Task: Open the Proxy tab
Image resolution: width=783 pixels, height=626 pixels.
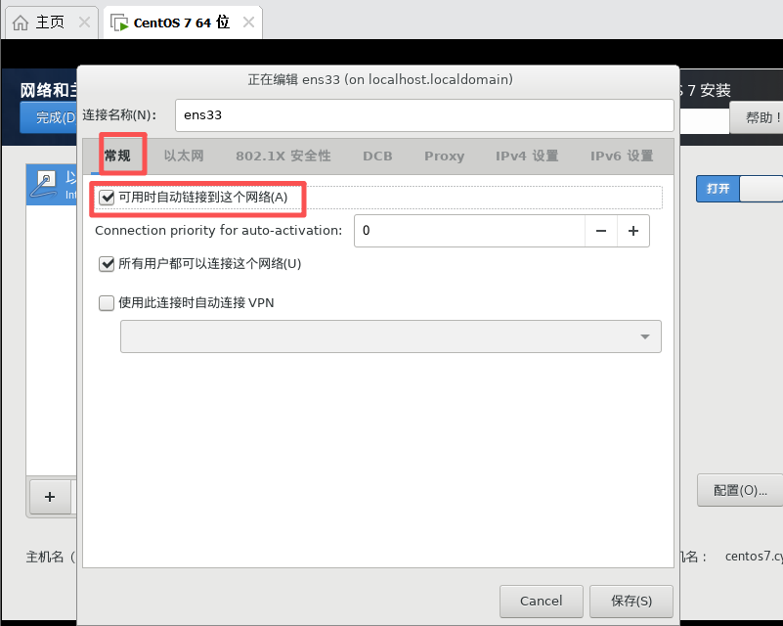Action: point(445,156)
